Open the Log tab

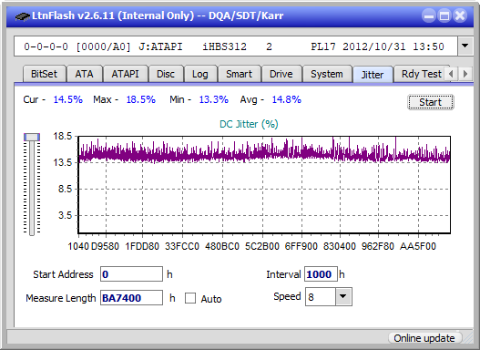[200, 74]
